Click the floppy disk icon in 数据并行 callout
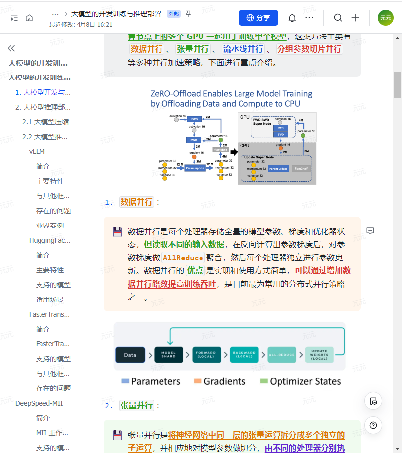The width and height of the screenshot is (402, 453). coord(118,232)
